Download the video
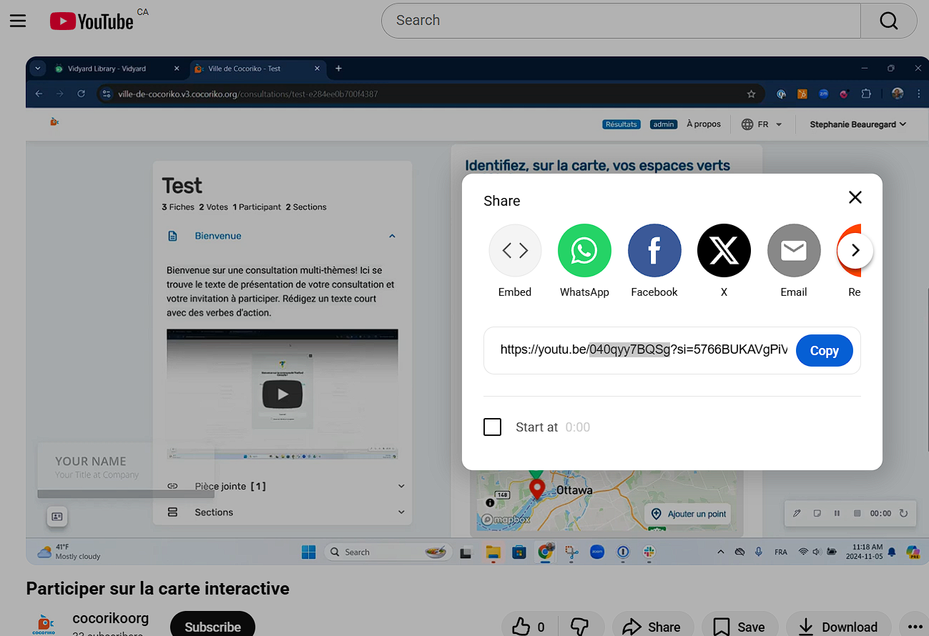The image size is (929, 636). [838, 627]
